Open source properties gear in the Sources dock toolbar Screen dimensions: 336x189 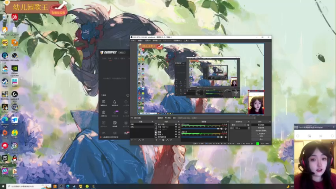click(x=163, y=140)
